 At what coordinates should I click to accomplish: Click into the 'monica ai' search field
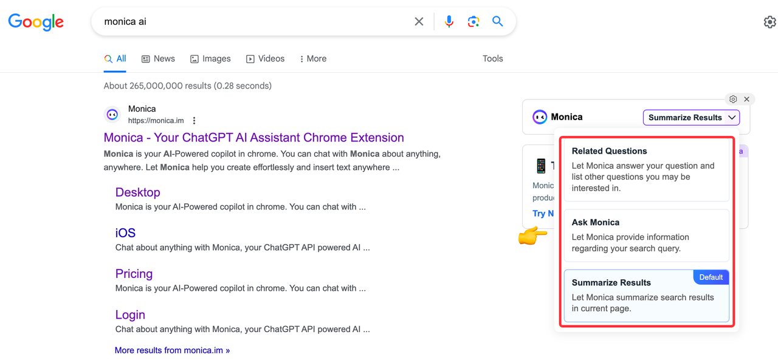pyautogui.click(x=255, y=22)
